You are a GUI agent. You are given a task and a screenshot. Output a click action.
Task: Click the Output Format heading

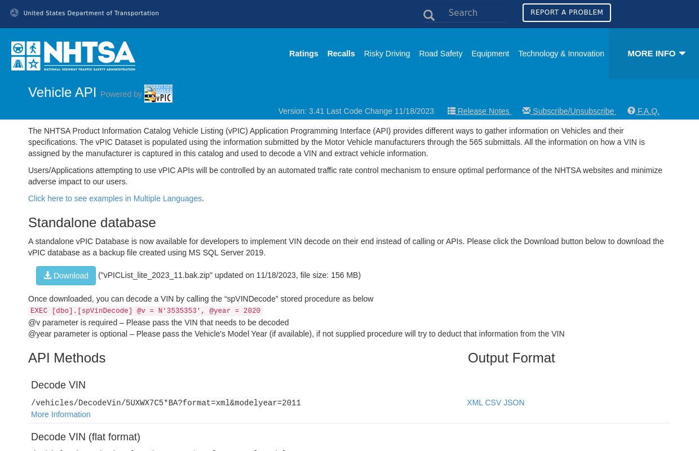pos(511,358)
